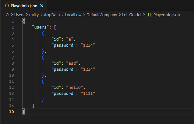
Task: Open the AppData breadcrumb folder
Action: (x=52, y=15)
